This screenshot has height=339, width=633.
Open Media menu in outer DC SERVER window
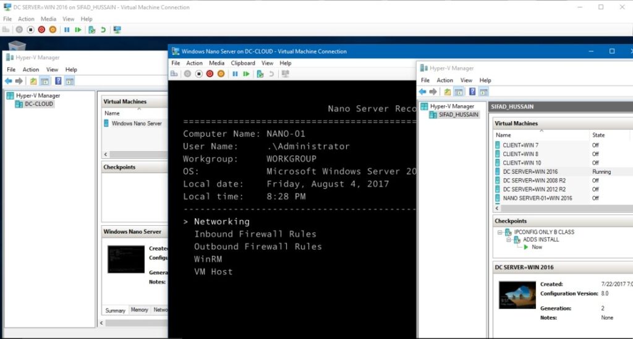pos(48,19)
